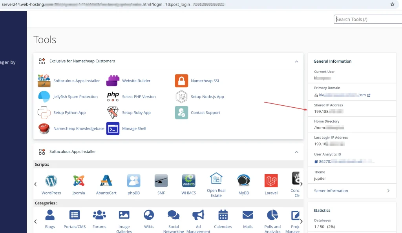Open the Softaculous Apps Installer text link
This screenshot has width=402, height=233.
click(77, 81)
